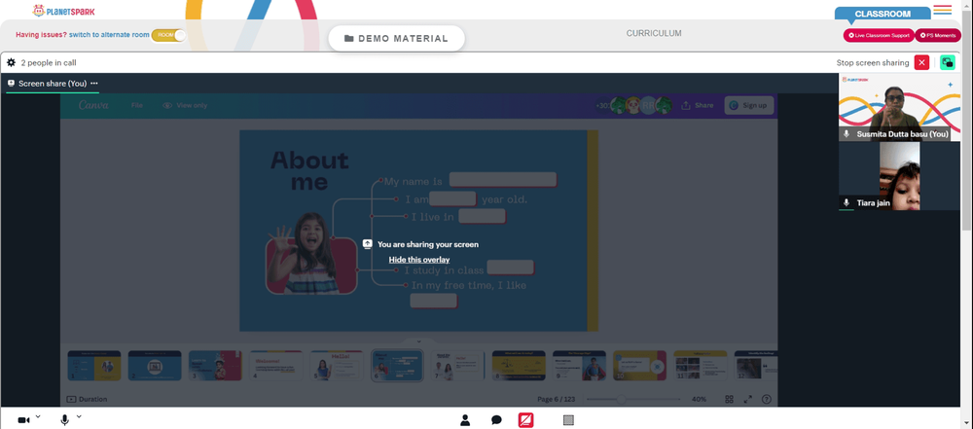
Task: Click the RR collaborator avatar
Action: (648, 105)
